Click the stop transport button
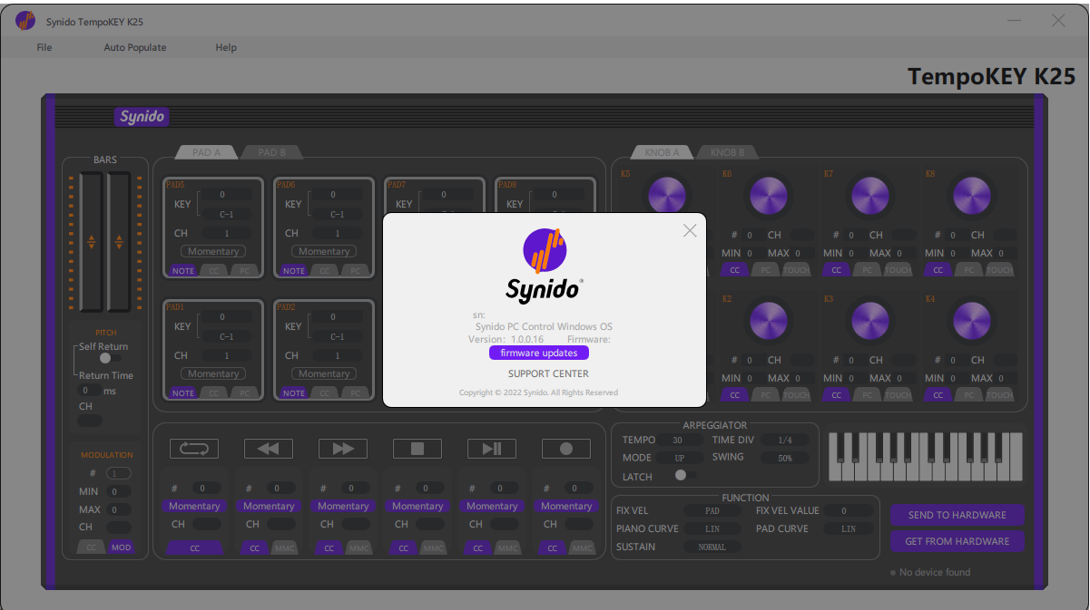Screen dimensions: 1090x610 pos(417,449)
